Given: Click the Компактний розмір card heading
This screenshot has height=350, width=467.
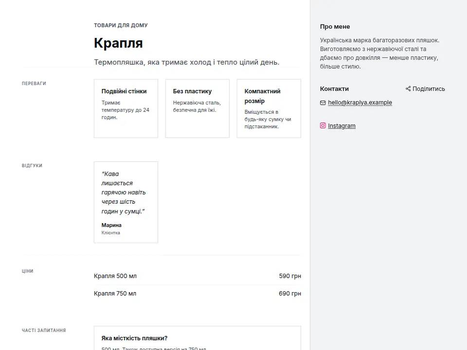Looking at the screenshot, I should 262,96.
